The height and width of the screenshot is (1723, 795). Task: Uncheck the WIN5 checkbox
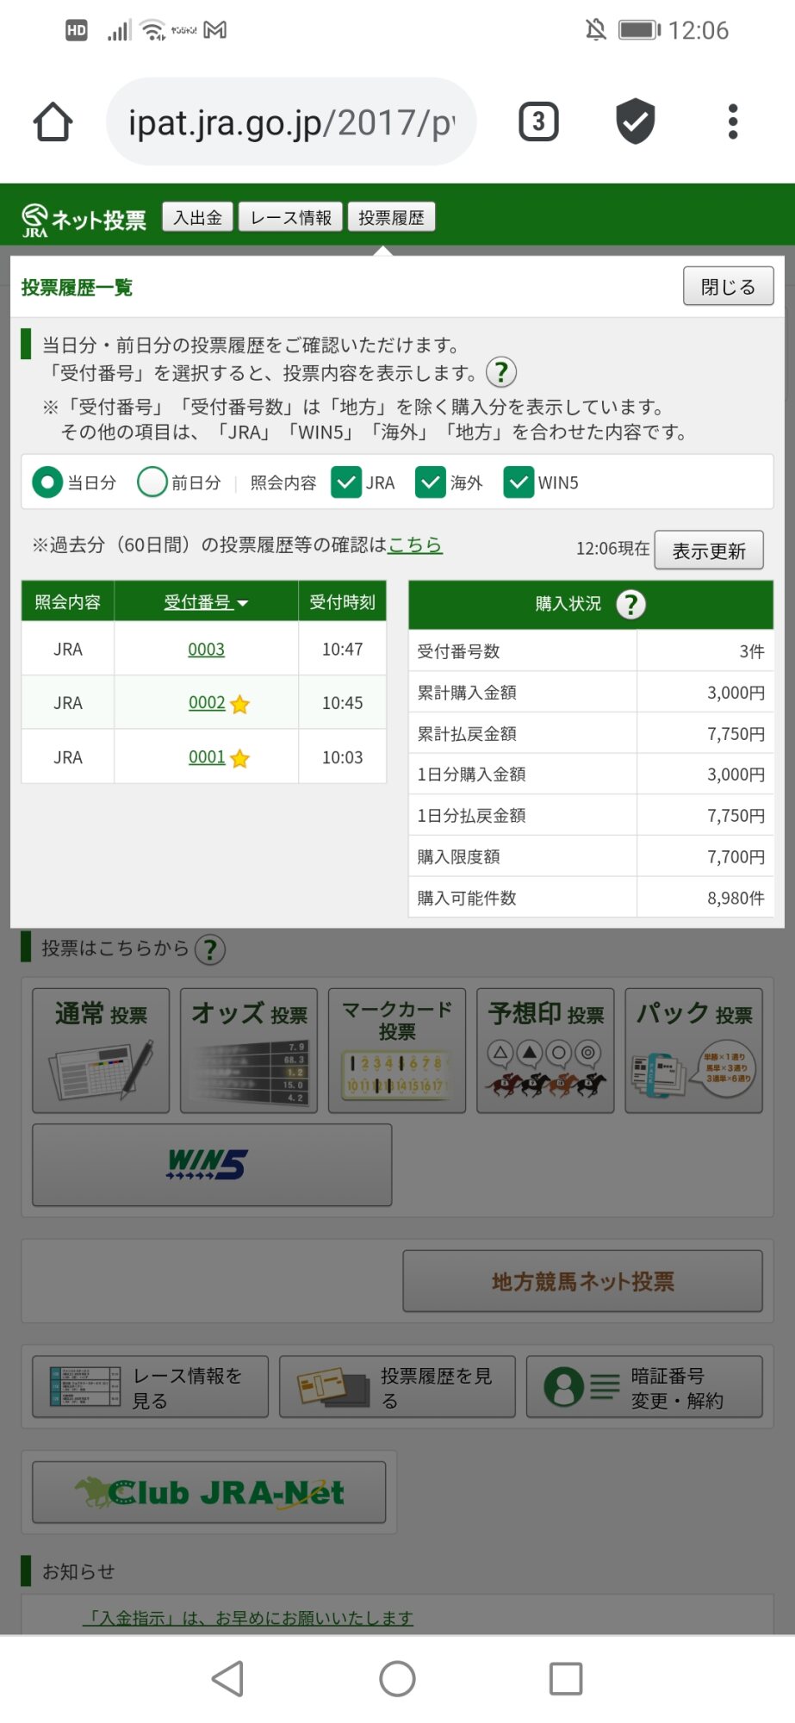(519, 482)
